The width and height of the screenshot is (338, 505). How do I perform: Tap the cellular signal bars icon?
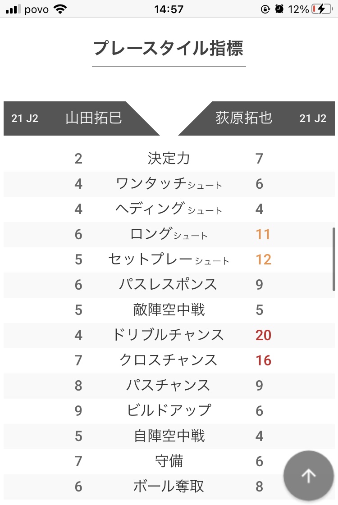14,9
